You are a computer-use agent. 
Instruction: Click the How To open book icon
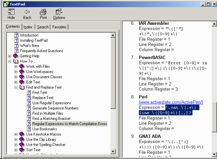coord(16,61)
